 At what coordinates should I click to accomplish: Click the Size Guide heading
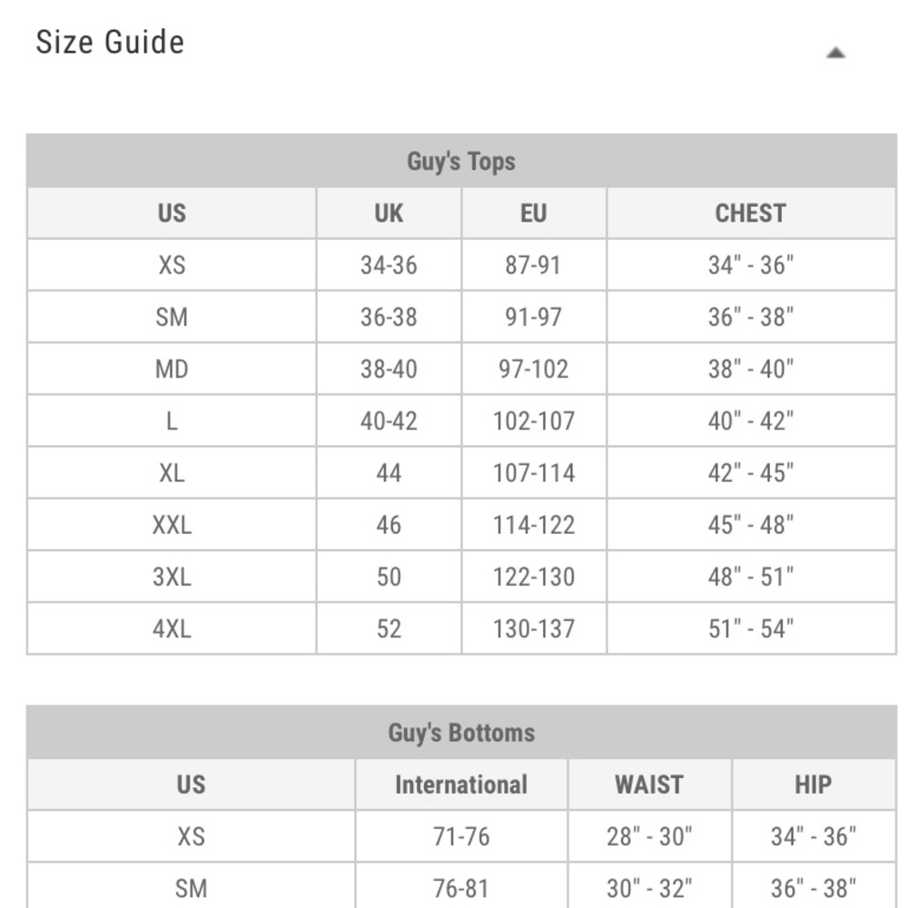point(110,43)
